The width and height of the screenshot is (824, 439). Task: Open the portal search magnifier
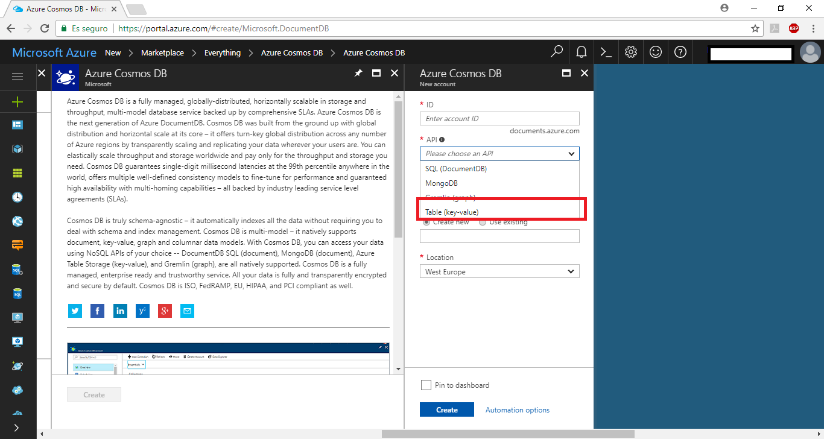[556, 52]
